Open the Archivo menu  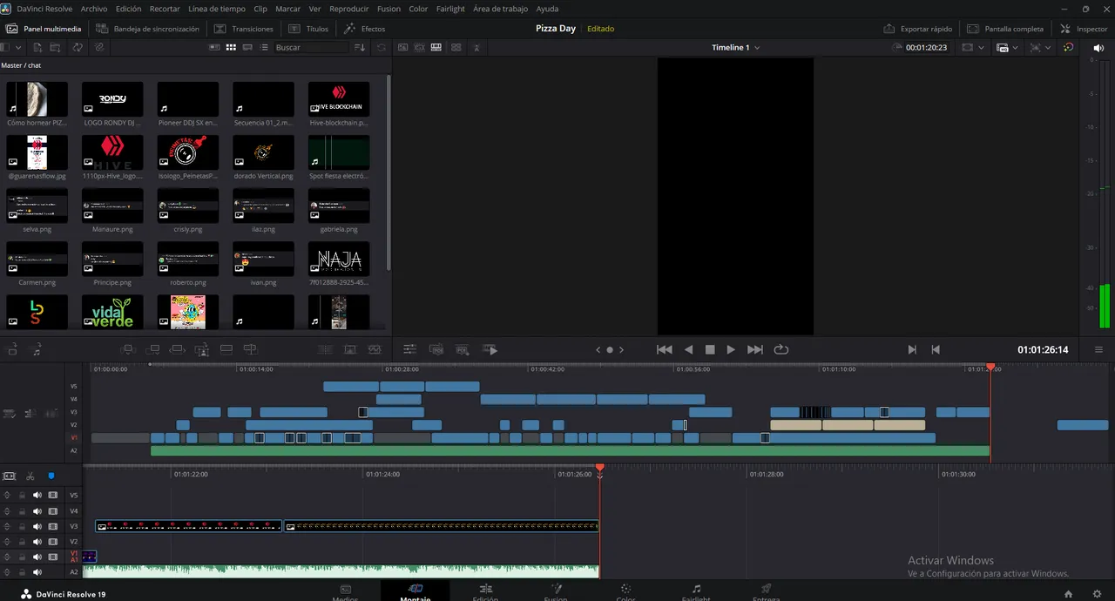tap(94, 9)
